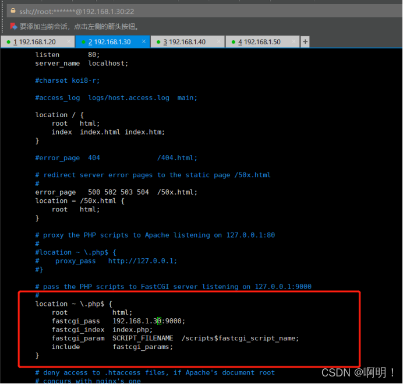This screenshot has height=384, width=403.
Task: Click the 'error_page 500 502 503 504' line
Action: tap(116, 192)
